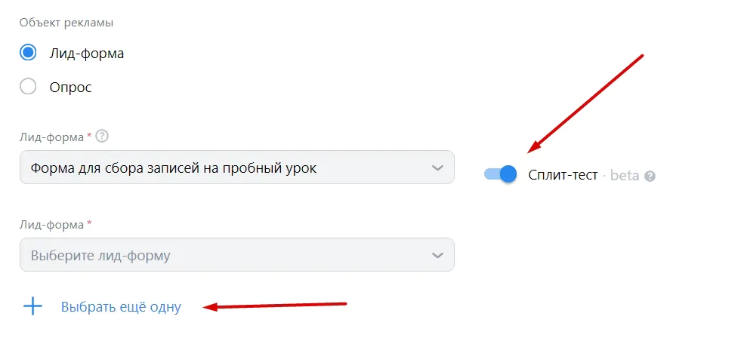Click the chevron arrow of the пробный урок dropdown
This screenshot has height=341, width=744.
click(x=437, y=167)
